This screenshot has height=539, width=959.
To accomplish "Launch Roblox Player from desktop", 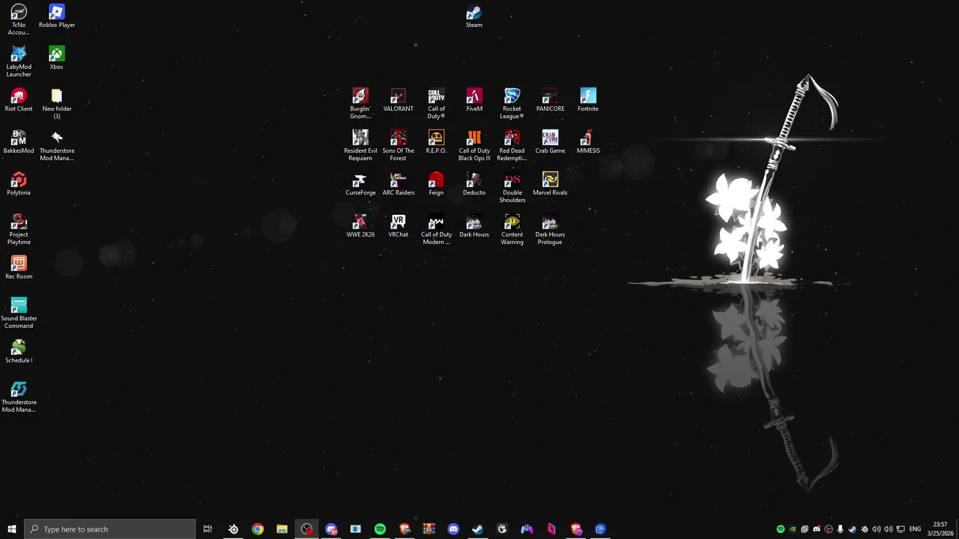I will coord(57,16).
